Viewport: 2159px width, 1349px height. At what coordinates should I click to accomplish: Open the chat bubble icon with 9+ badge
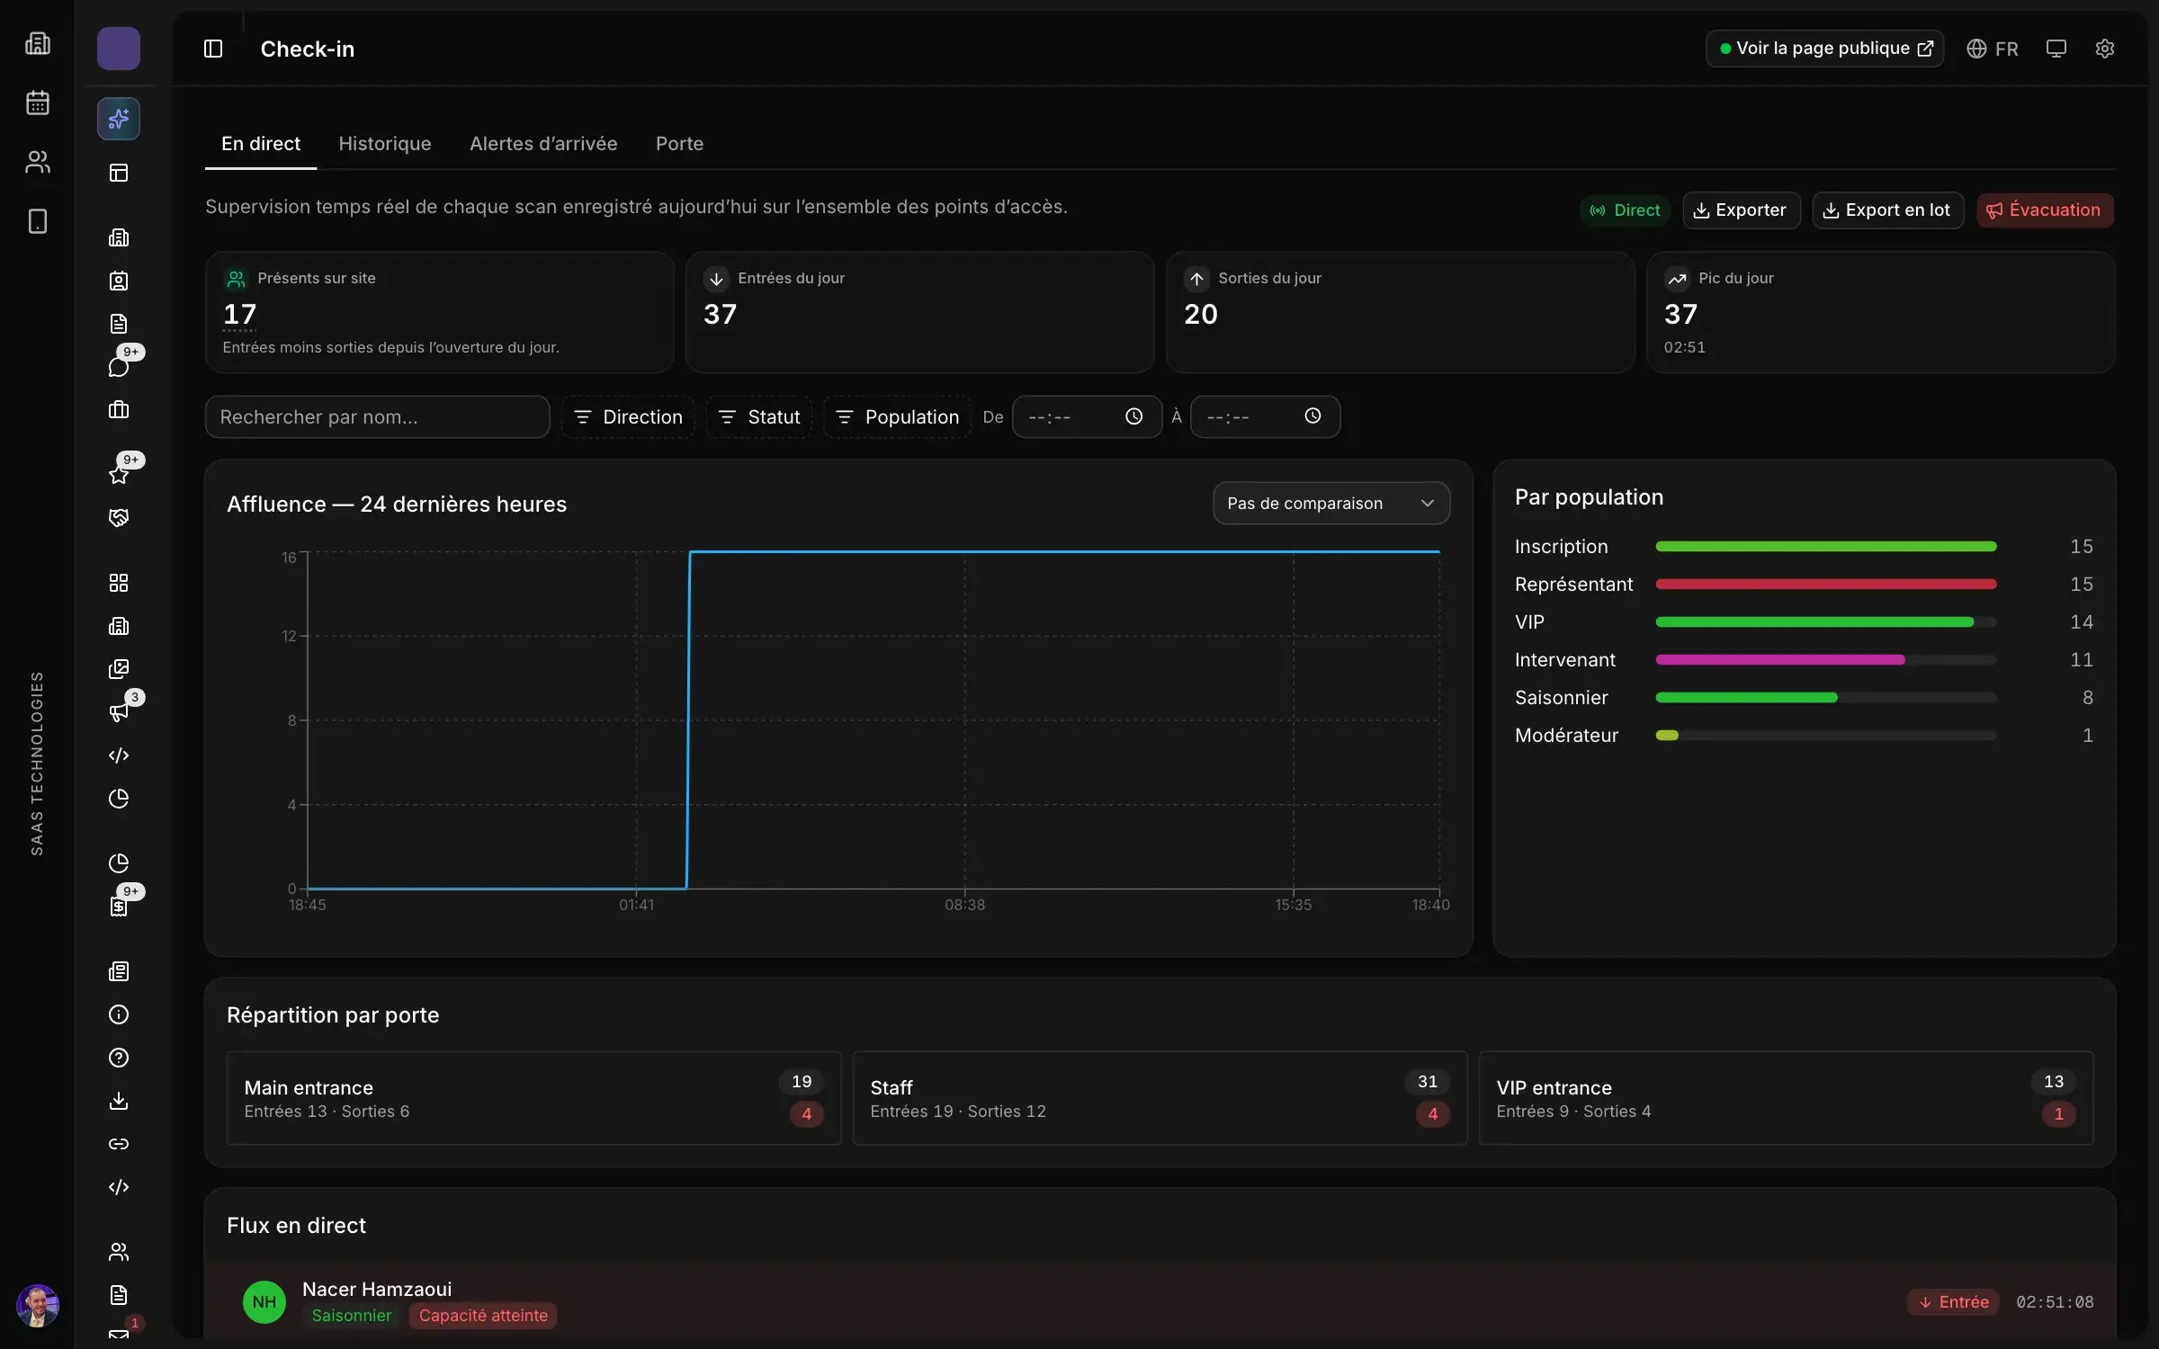tap(119, 366)
